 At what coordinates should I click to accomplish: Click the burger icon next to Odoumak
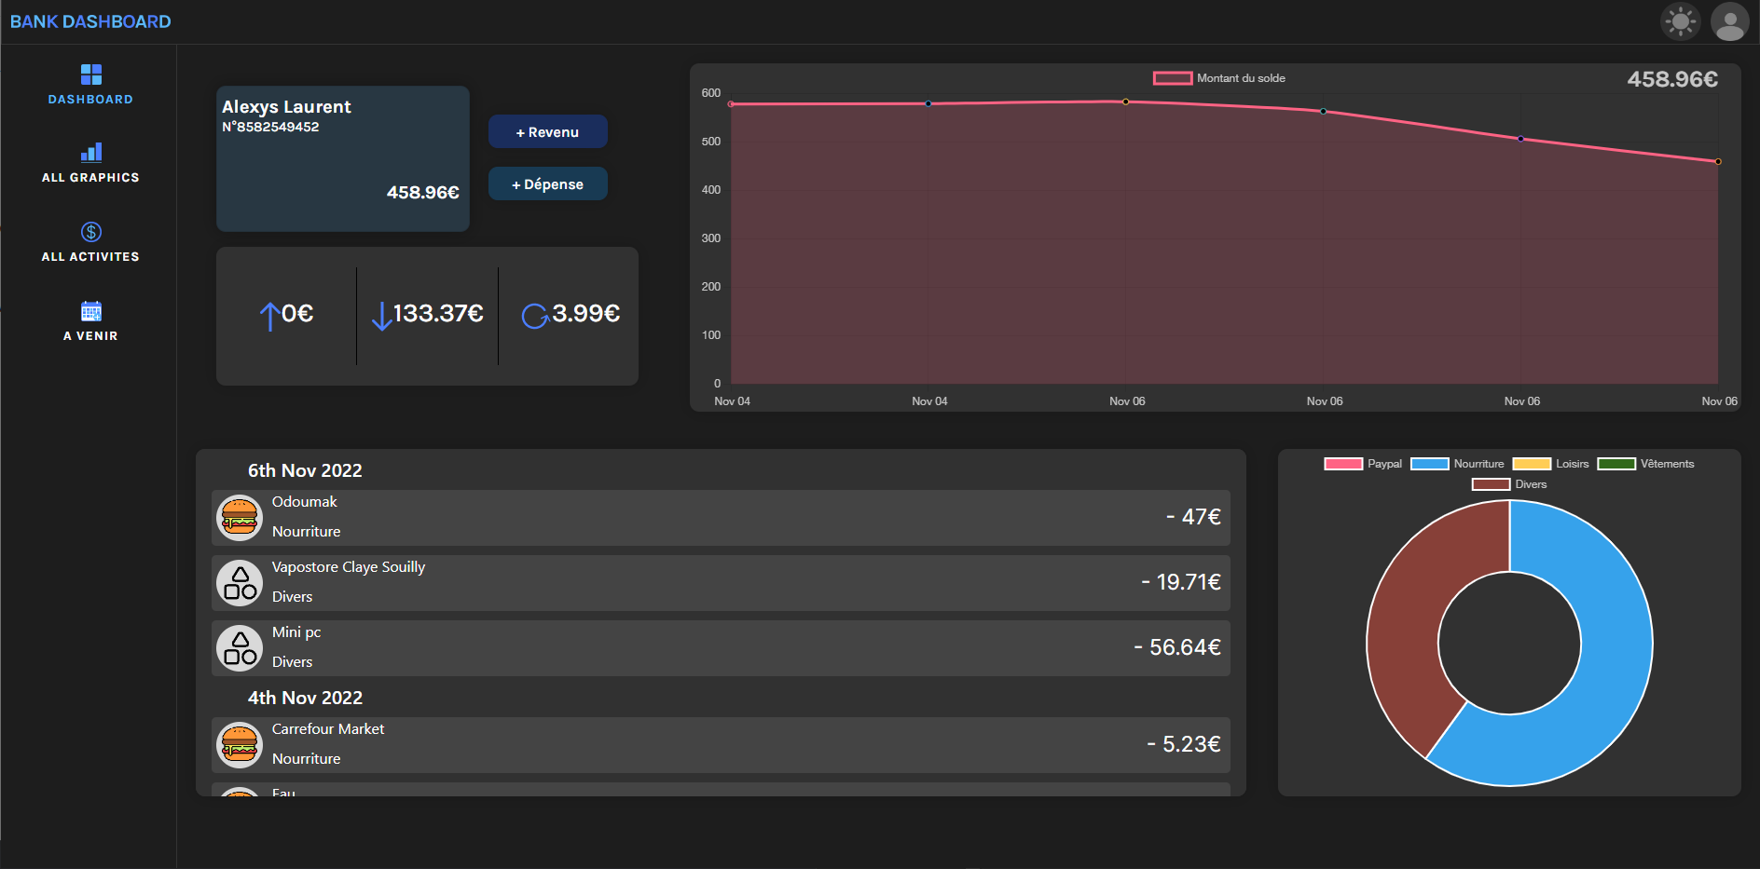click(x=239, y=517)
